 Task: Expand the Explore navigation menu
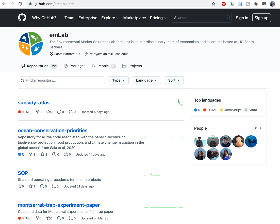[110, 18]
